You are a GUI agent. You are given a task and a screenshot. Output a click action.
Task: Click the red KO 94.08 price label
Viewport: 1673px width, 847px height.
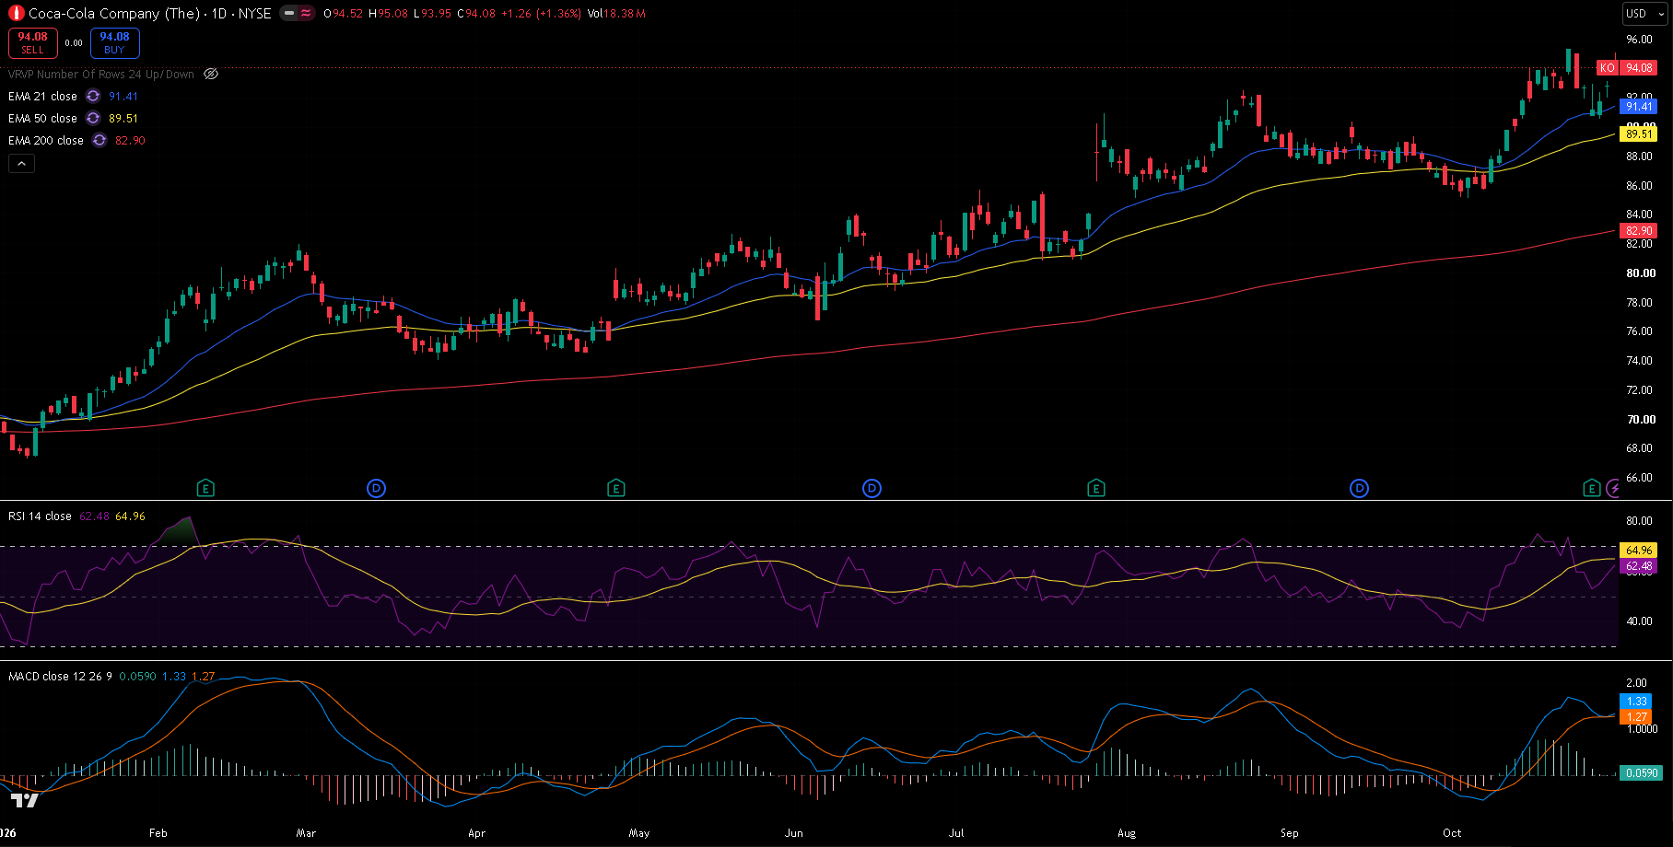point(1627,67)
